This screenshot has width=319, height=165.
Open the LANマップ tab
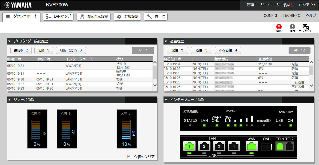pos(58,17)
